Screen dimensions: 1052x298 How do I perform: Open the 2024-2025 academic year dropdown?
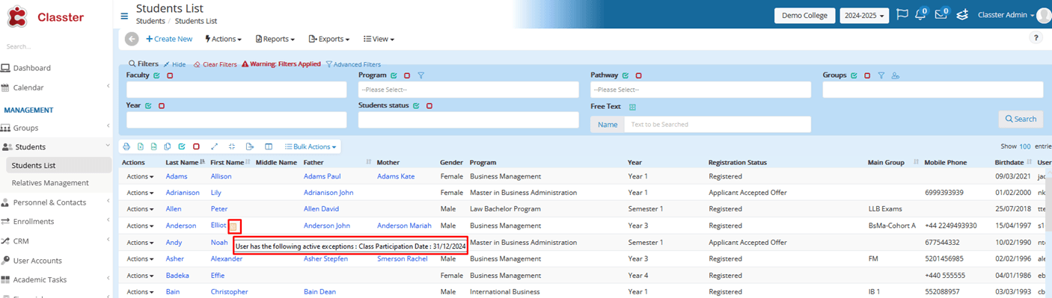click(864, 16)
